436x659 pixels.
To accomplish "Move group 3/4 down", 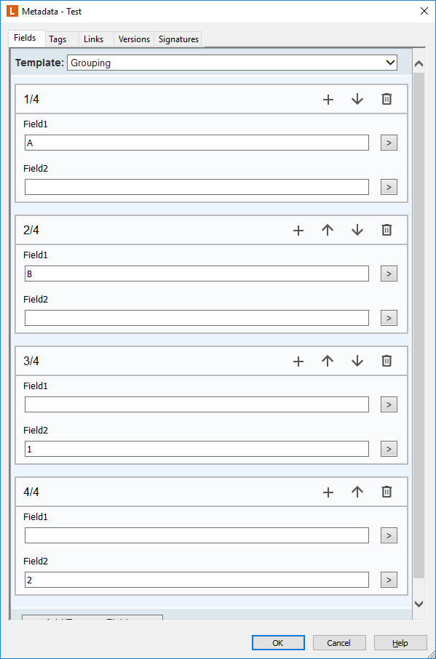I will point(357,361).
